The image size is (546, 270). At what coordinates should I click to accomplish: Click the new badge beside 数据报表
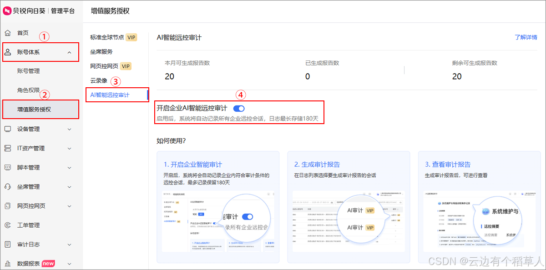pyautogui.click(x=48, y=263)
